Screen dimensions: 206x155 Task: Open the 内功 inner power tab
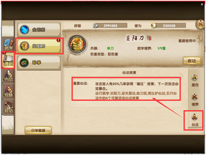coord(9,76)
